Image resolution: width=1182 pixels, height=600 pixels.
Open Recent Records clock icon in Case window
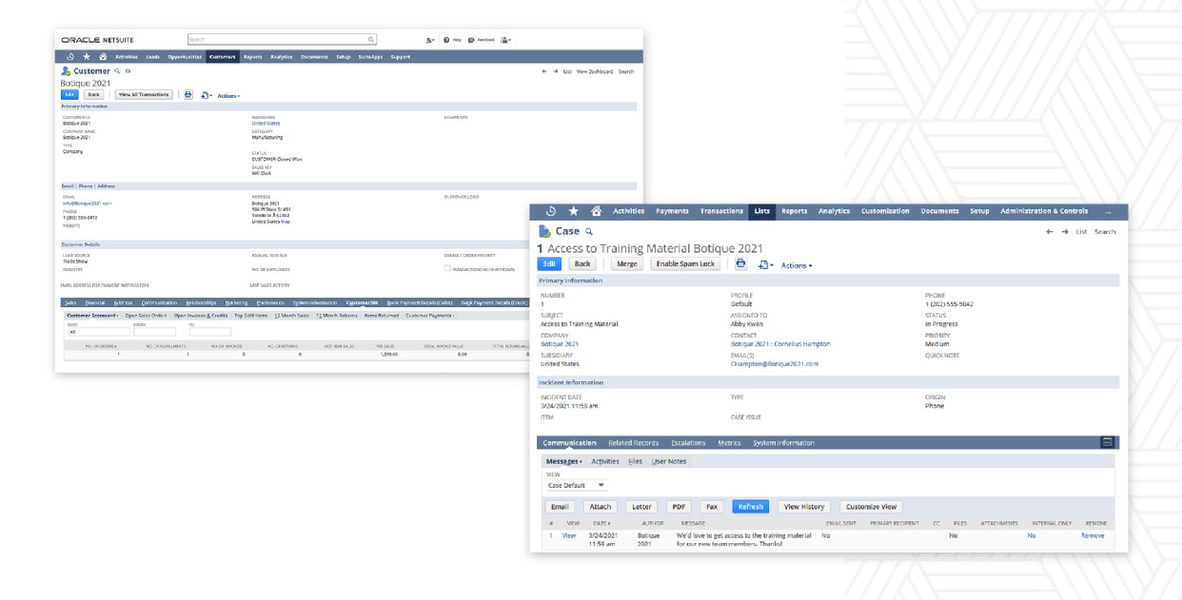550,211
